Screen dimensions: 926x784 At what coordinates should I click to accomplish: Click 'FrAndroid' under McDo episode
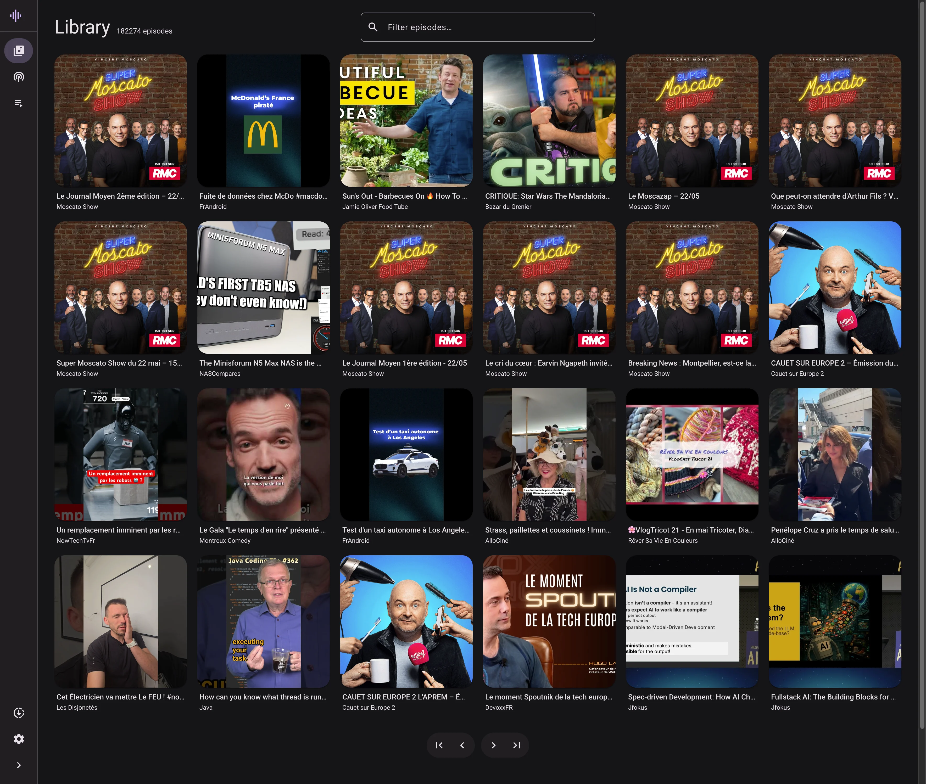[213, 207]
